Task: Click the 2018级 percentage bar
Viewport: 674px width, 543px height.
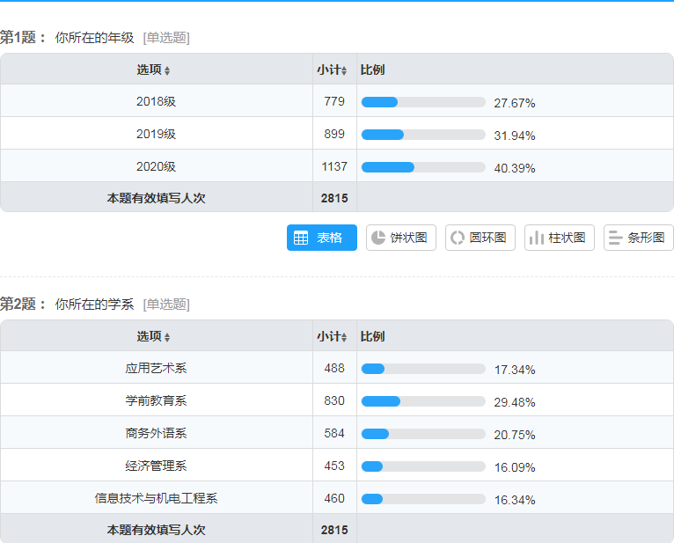Action: 423,102
